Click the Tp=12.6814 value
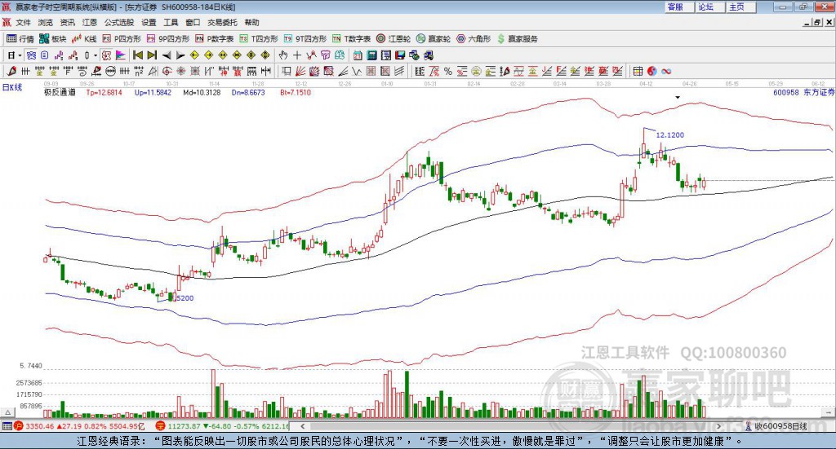The width and height of the screenshot is (836, 449). pyautogui.click(x=104, y=92)
